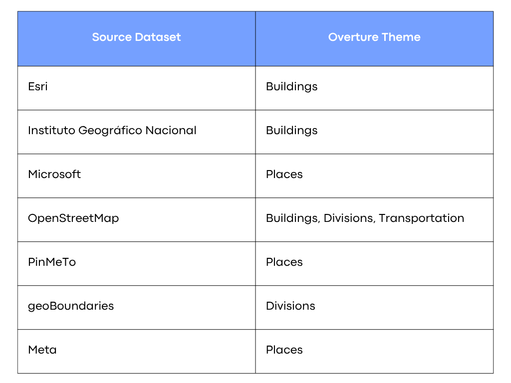Select the OpenStreetMap dataset cell

137,220
